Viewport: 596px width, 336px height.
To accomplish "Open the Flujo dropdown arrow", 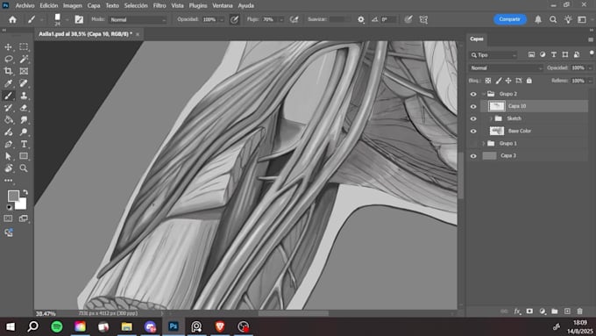I will coord(281,19).
